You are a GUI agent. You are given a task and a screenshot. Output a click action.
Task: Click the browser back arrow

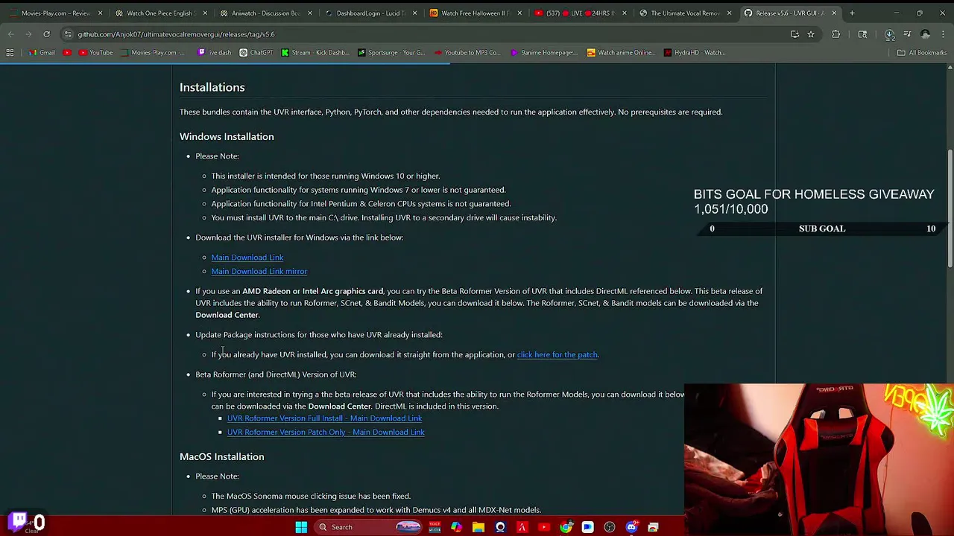pos(10,34)
